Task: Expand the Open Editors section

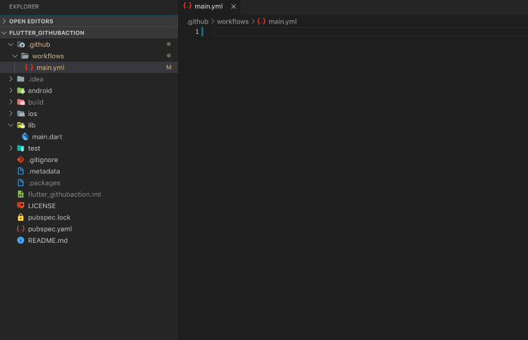Action: click(x=5, y=21)
